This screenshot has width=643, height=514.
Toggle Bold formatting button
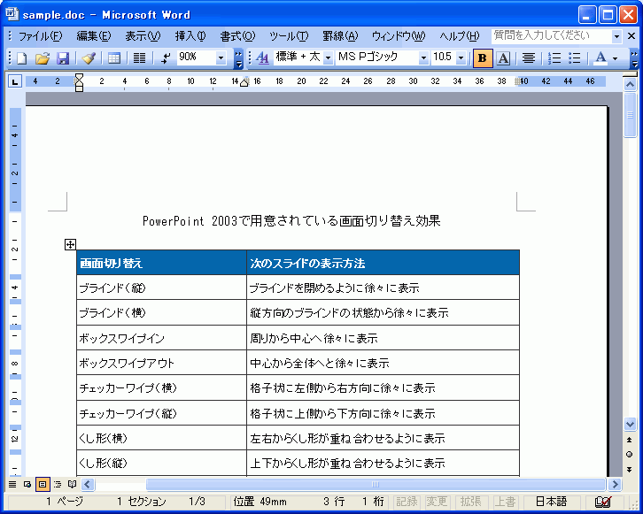click(x=483, y=58)
